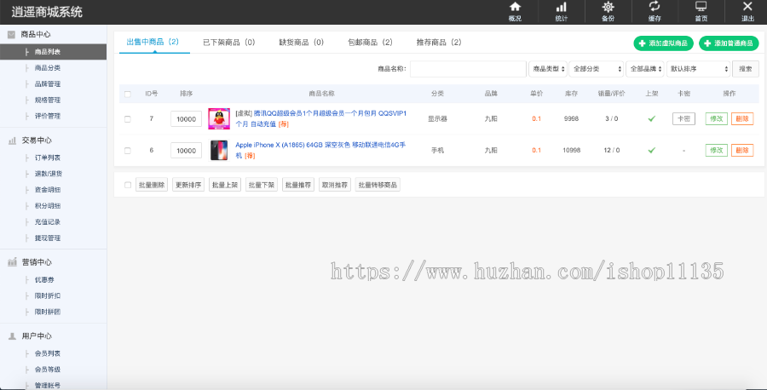Open the 商品类型 dropdown
The width and height of the screenshot is (767, 390).
coord(547,69)
